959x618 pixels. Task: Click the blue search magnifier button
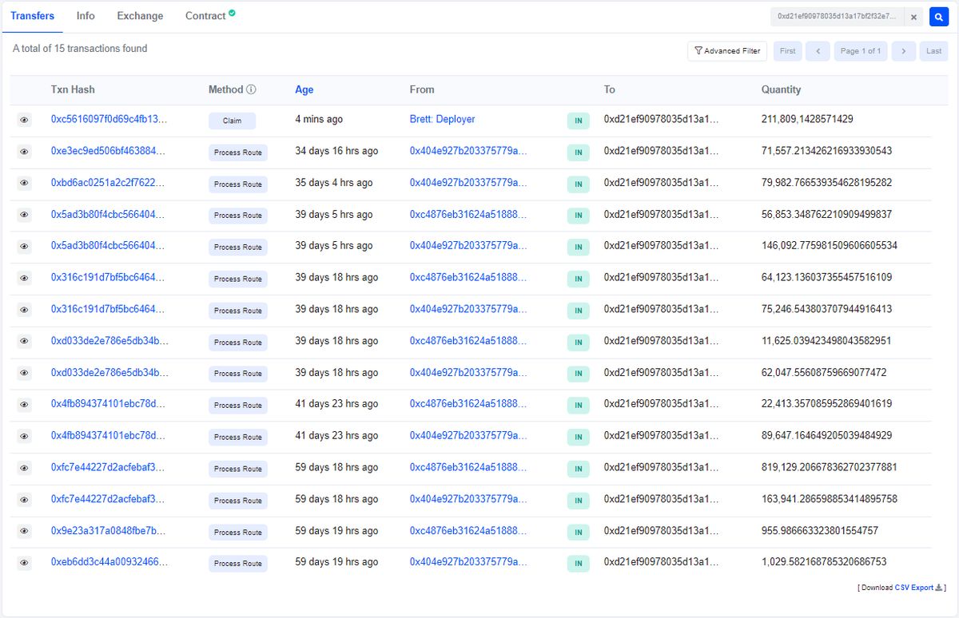click(939, 17)
